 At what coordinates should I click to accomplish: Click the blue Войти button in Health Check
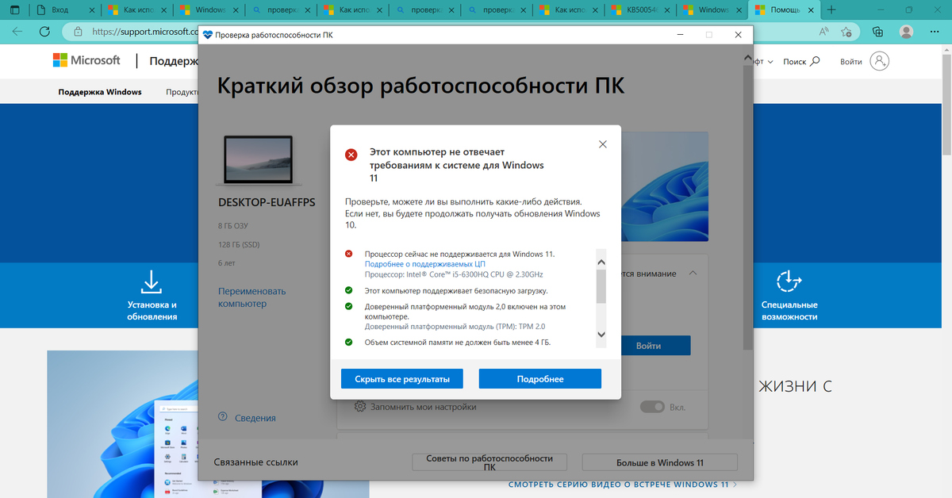click(648, 346)
